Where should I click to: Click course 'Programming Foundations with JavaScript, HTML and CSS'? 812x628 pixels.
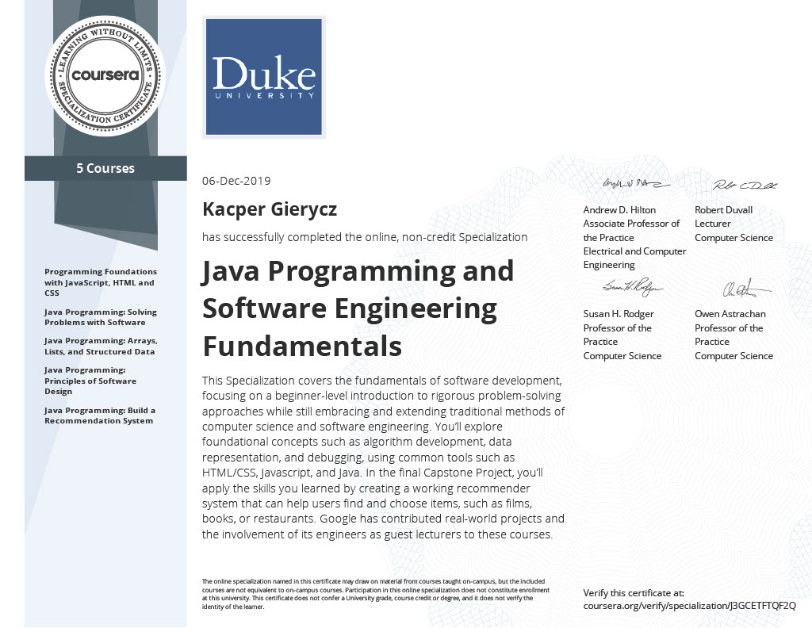[101, 282]
